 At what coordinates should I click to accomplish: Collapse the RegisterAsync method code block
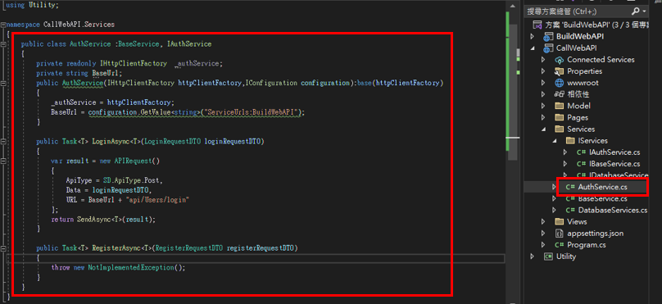[3, 248]
